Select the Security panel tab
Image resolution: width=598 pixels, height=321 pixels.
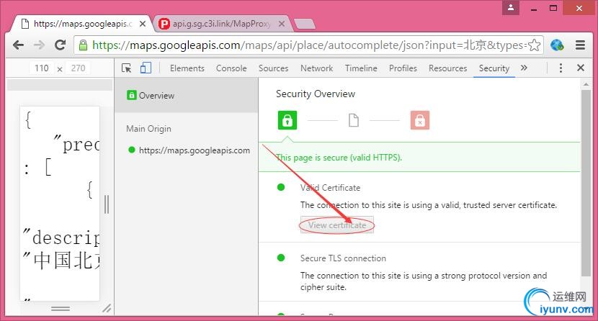[x=494, y=68]
